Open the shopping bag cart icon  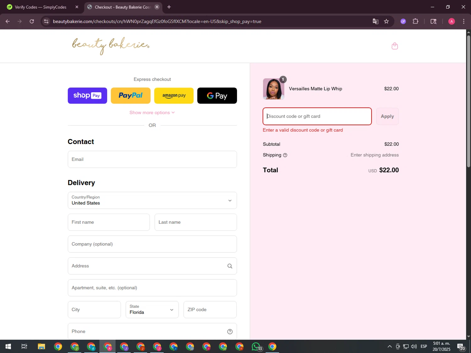click(x=395, y=46)
